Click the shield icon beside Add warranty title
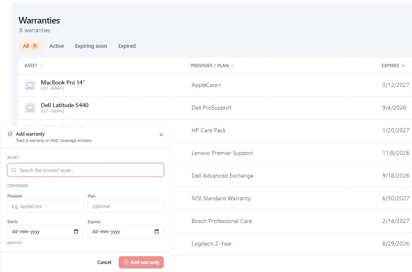412x272 pixels. pos(10,134)
